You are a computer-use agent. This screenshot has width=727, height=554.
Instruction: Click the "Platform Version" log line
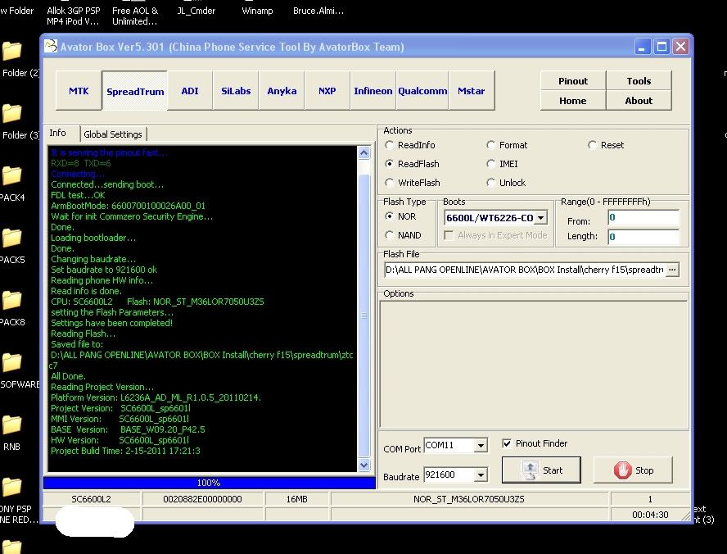(156, 397)
